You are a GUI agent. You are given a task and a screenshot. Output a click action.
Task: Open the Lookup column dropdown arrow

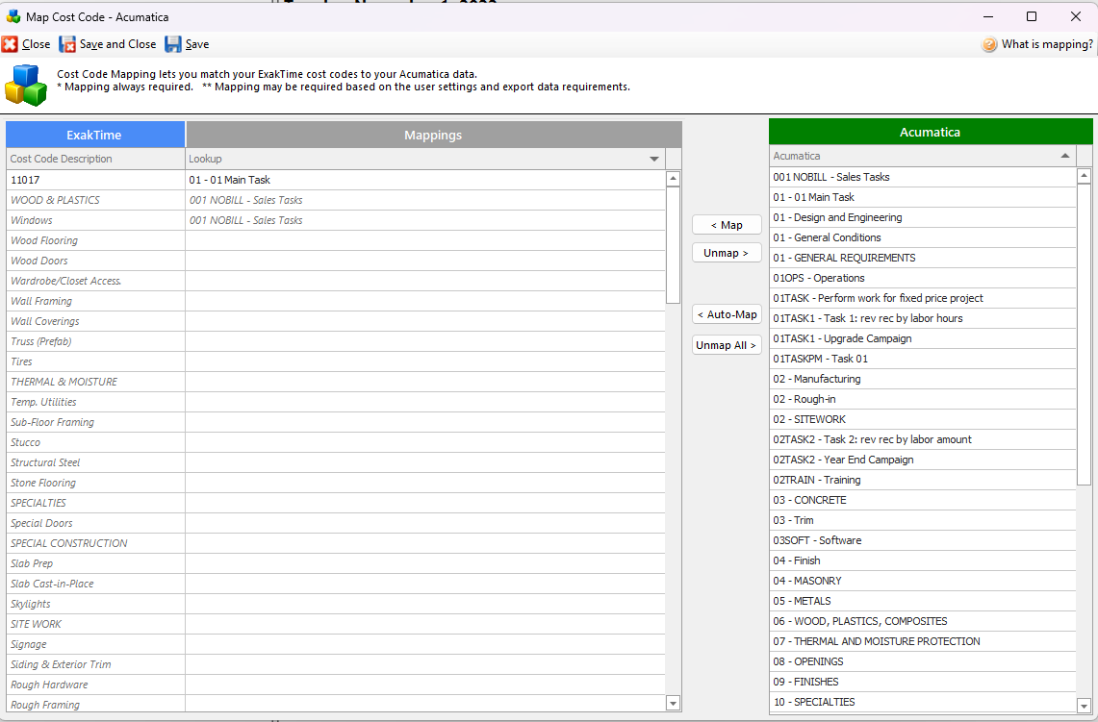point(654,159)
